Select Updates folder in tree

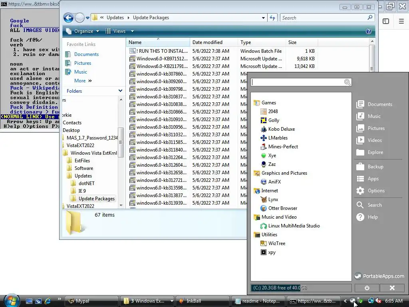pos(79,176)
